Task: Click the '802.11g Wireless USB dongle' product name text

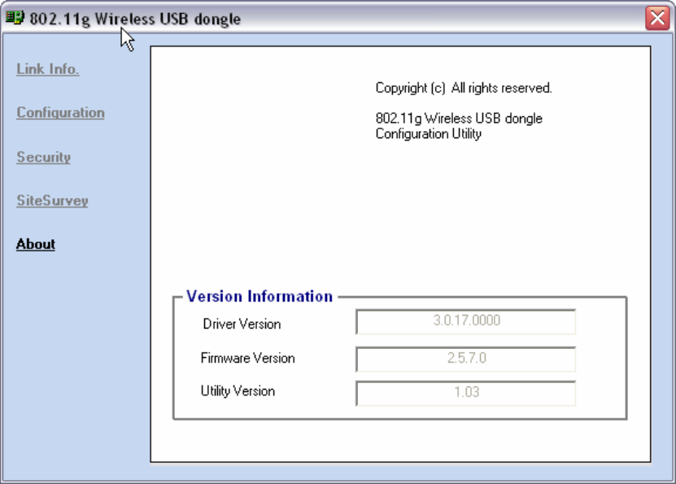Action: (459, 119)
